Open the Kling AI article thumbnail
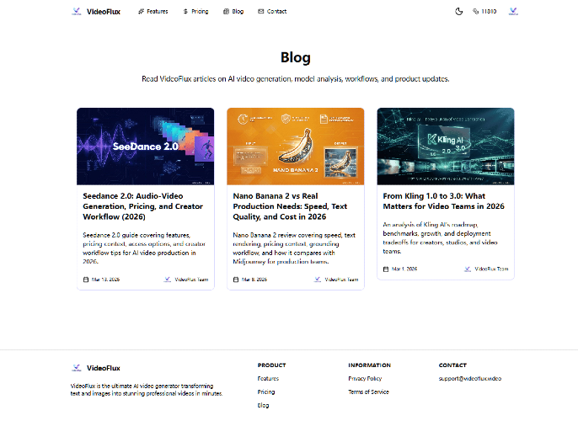 pyautogui.click(x=446, y=147)
